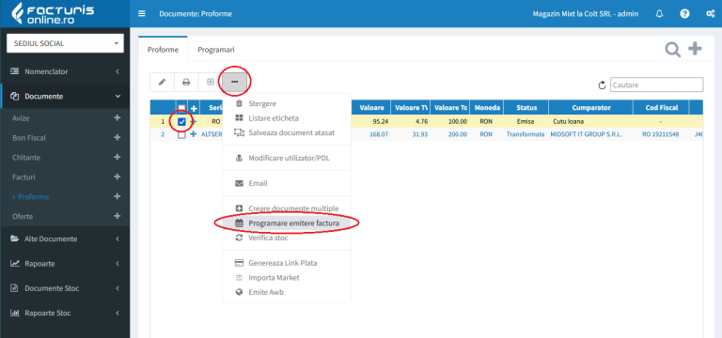722x338 pixels.
Task: Sort by the Moneda column header
Action: pos(487,108)
